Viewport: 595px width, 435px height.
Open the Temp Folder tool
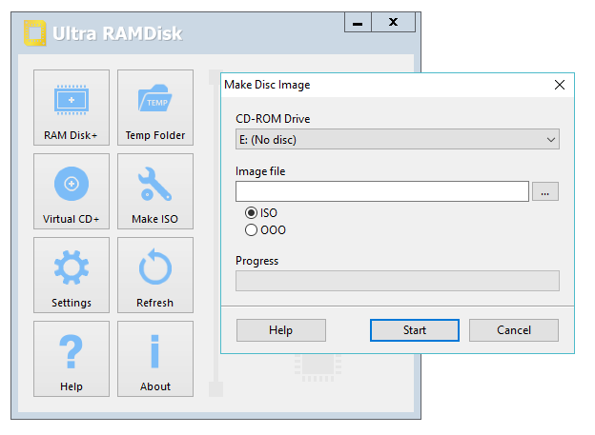point(155,108)
